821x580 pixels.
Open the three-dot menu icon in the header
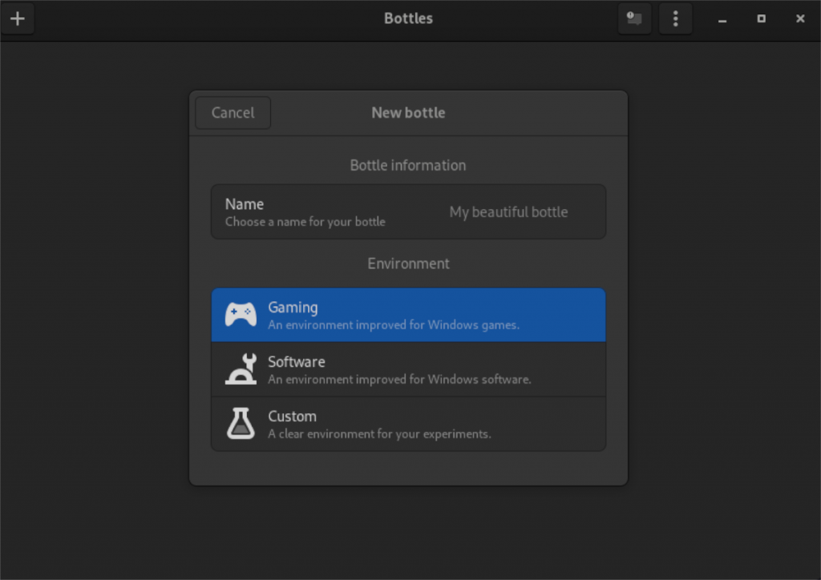(x=675, y=18)
